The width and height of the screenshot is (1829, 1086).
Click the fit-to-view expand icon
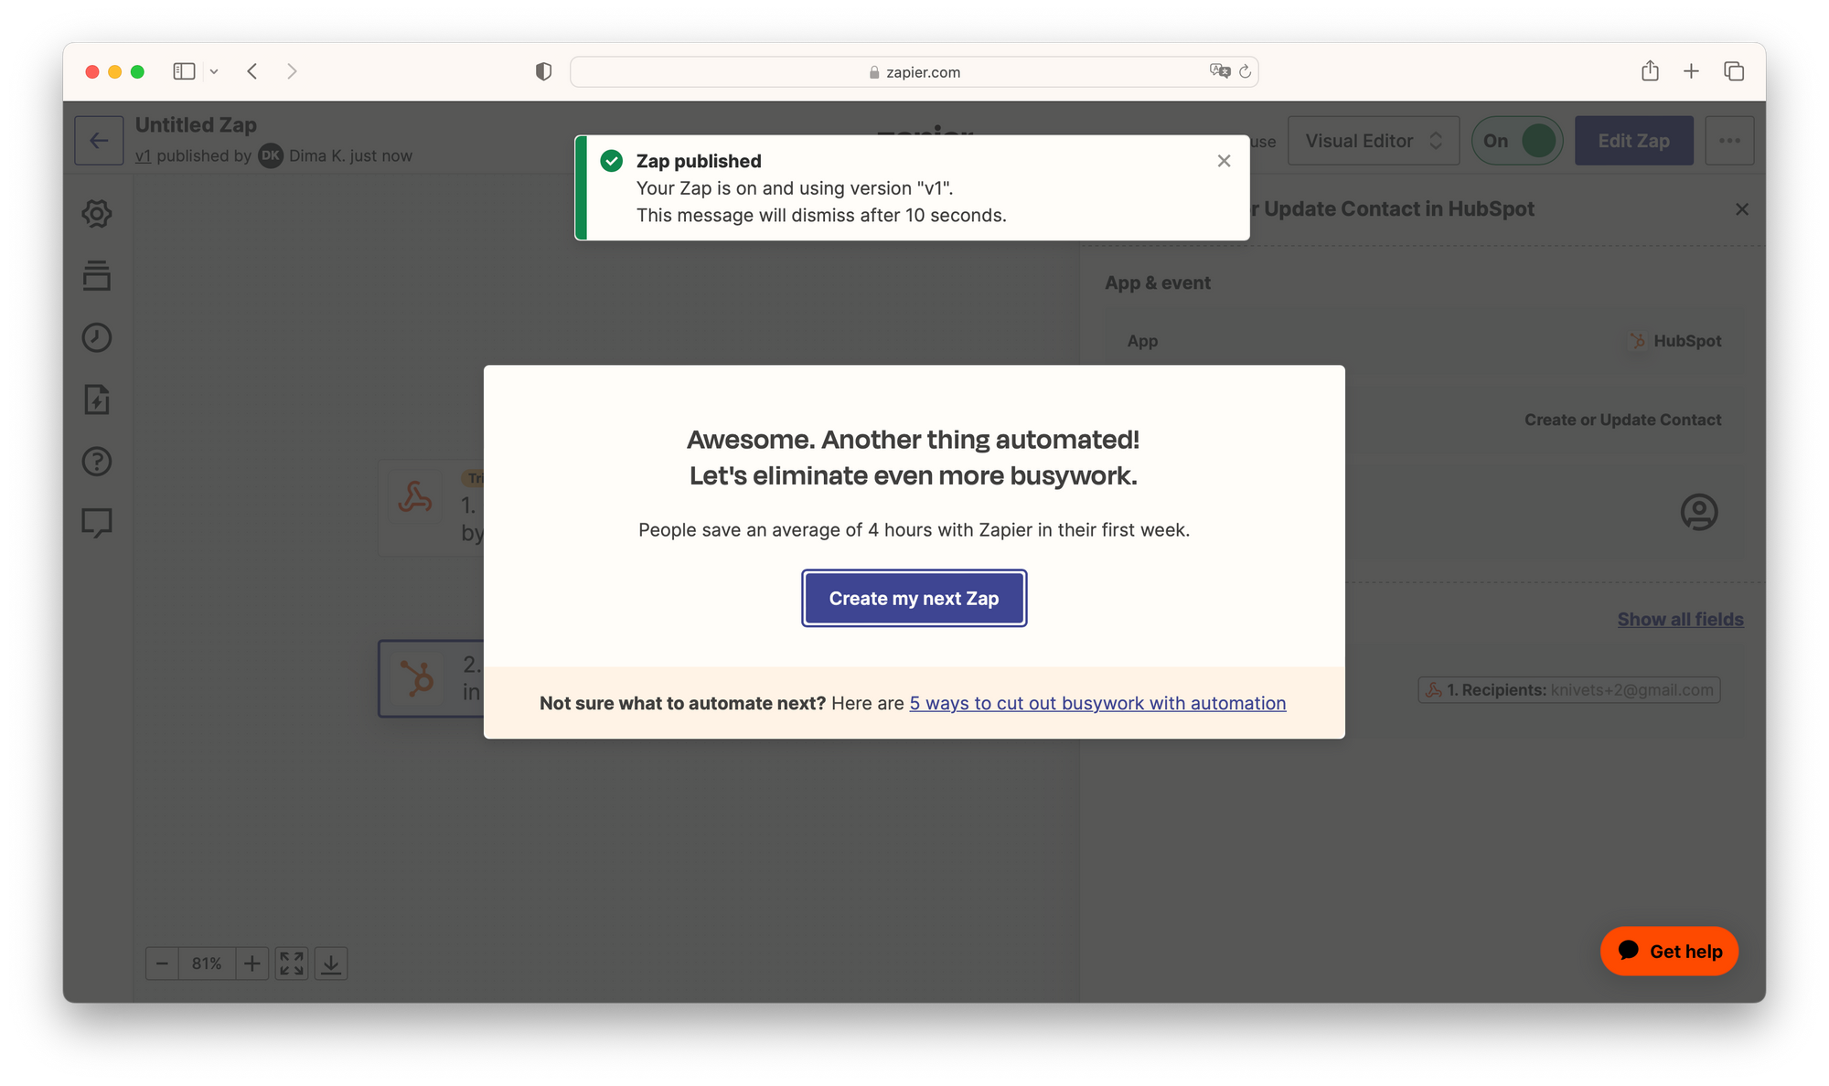(x=292, y=964)
